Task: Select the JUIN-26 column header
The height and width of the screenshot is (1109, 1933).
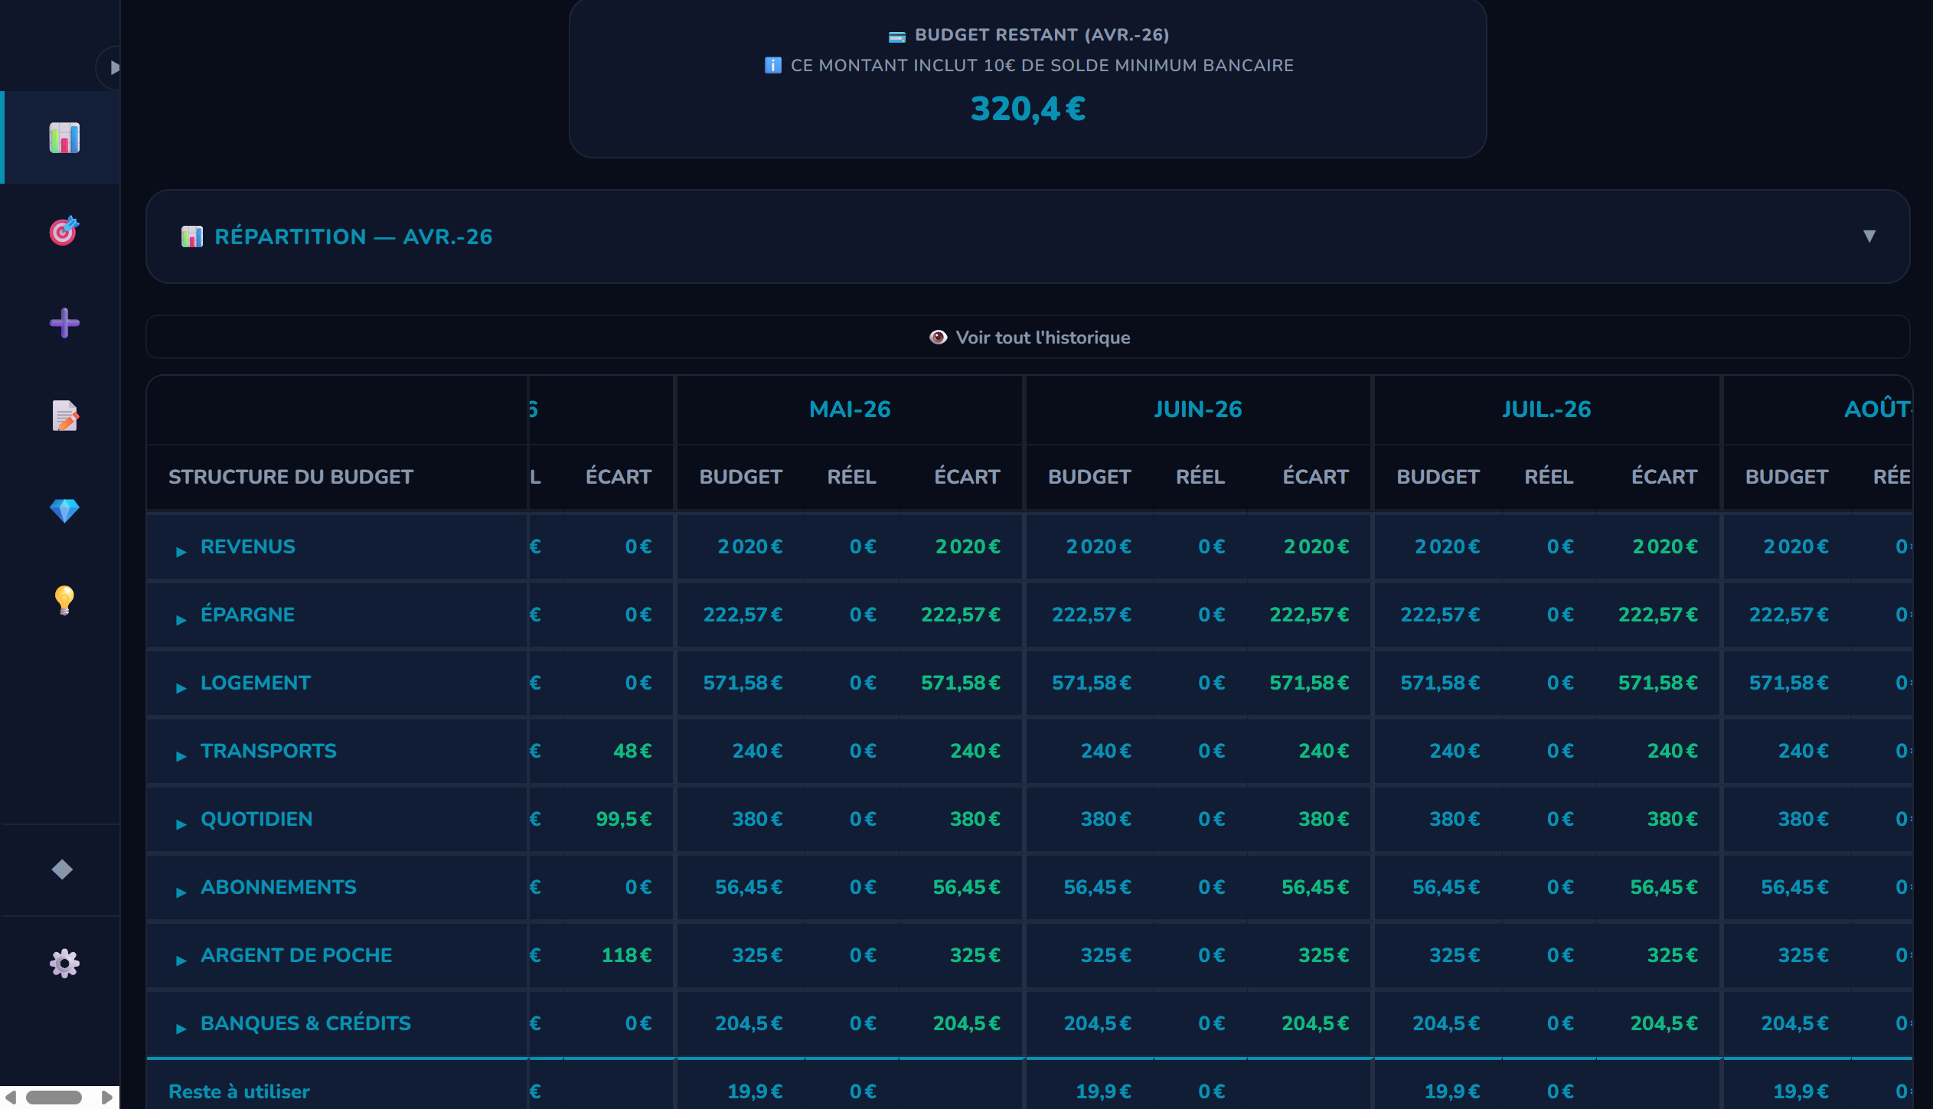Action: pos(1198,409)
